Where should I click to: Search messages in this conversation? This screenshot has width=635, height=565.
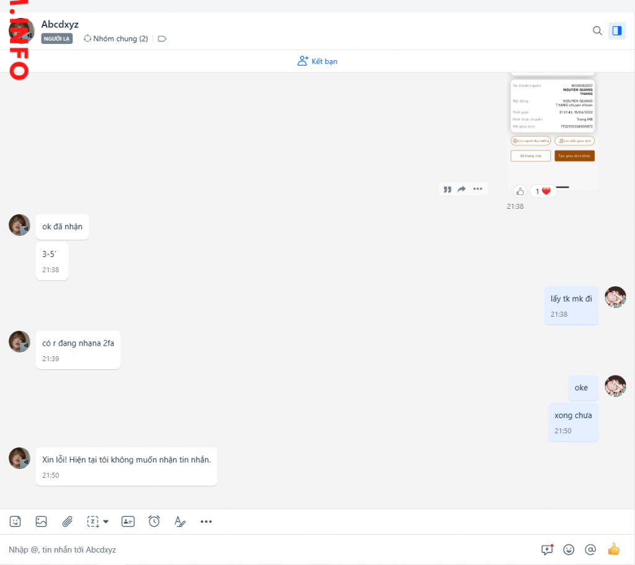(x=597, y=31)
